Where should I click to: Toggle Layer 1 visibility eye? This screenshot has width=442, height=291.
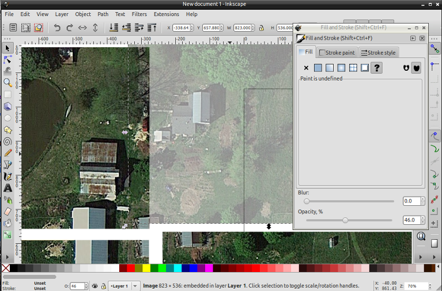(95, 286)
